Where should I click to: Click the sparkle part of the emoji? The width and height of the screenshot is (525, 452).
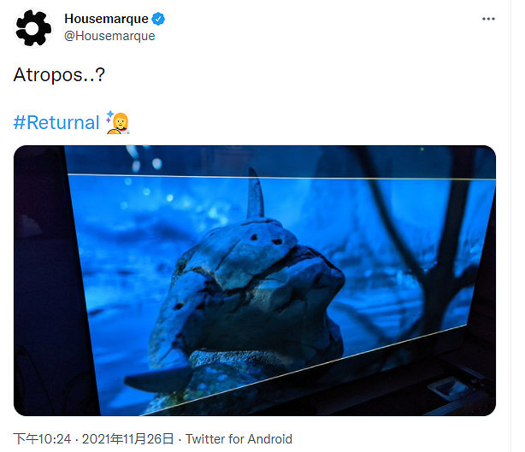coord(109,117)
